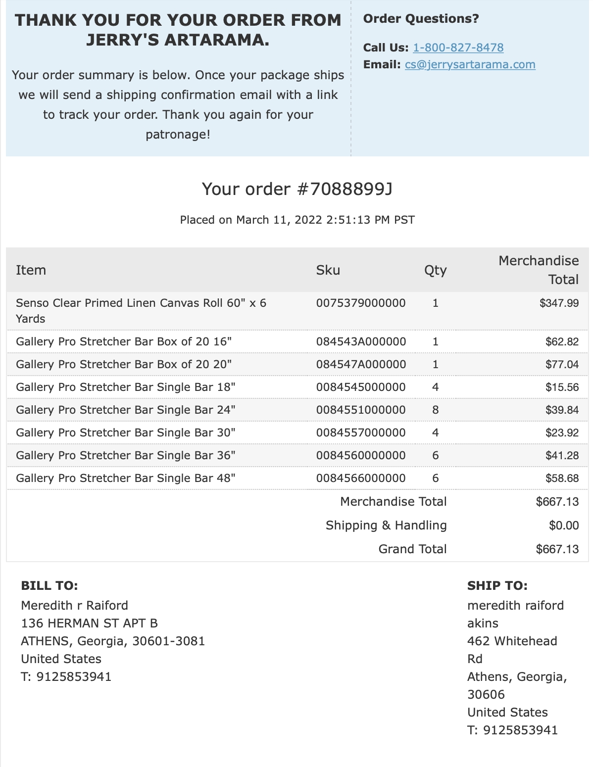
Task: Call the 1-800-827-8478 phone link
Action: tap(458, 48)
